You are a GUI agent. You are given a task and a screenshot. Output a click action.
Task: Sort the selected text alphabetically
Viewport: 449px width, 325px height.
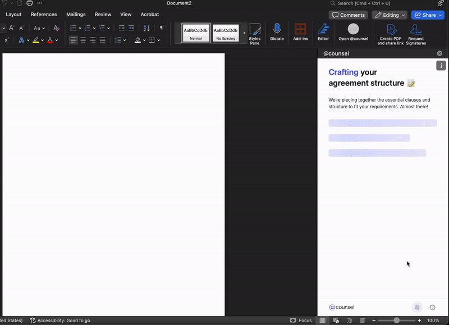pos(146,28)
